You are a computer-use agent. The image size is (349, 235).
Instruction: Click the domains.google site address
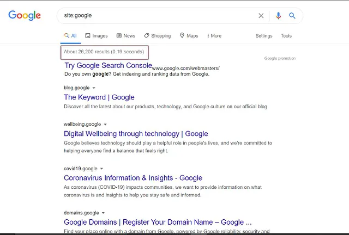click(81, 213)
